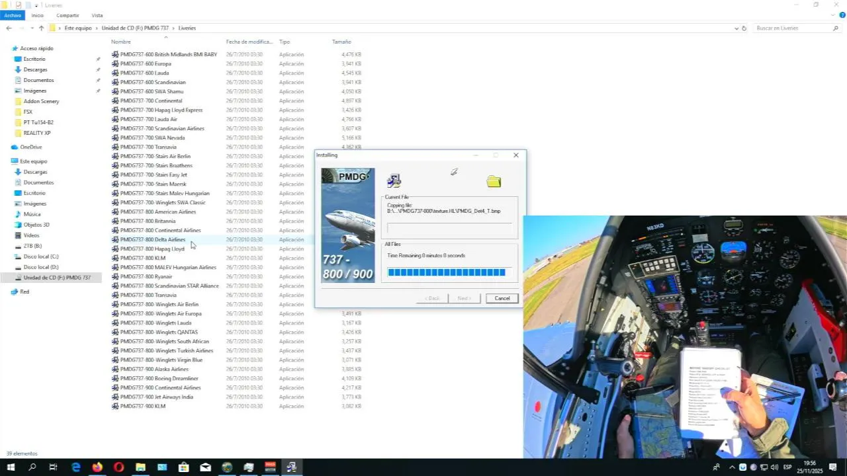This screenshot has width=847, height=476.
Task: Open the Start menu on the taskbar
Action: pos(11,467)
